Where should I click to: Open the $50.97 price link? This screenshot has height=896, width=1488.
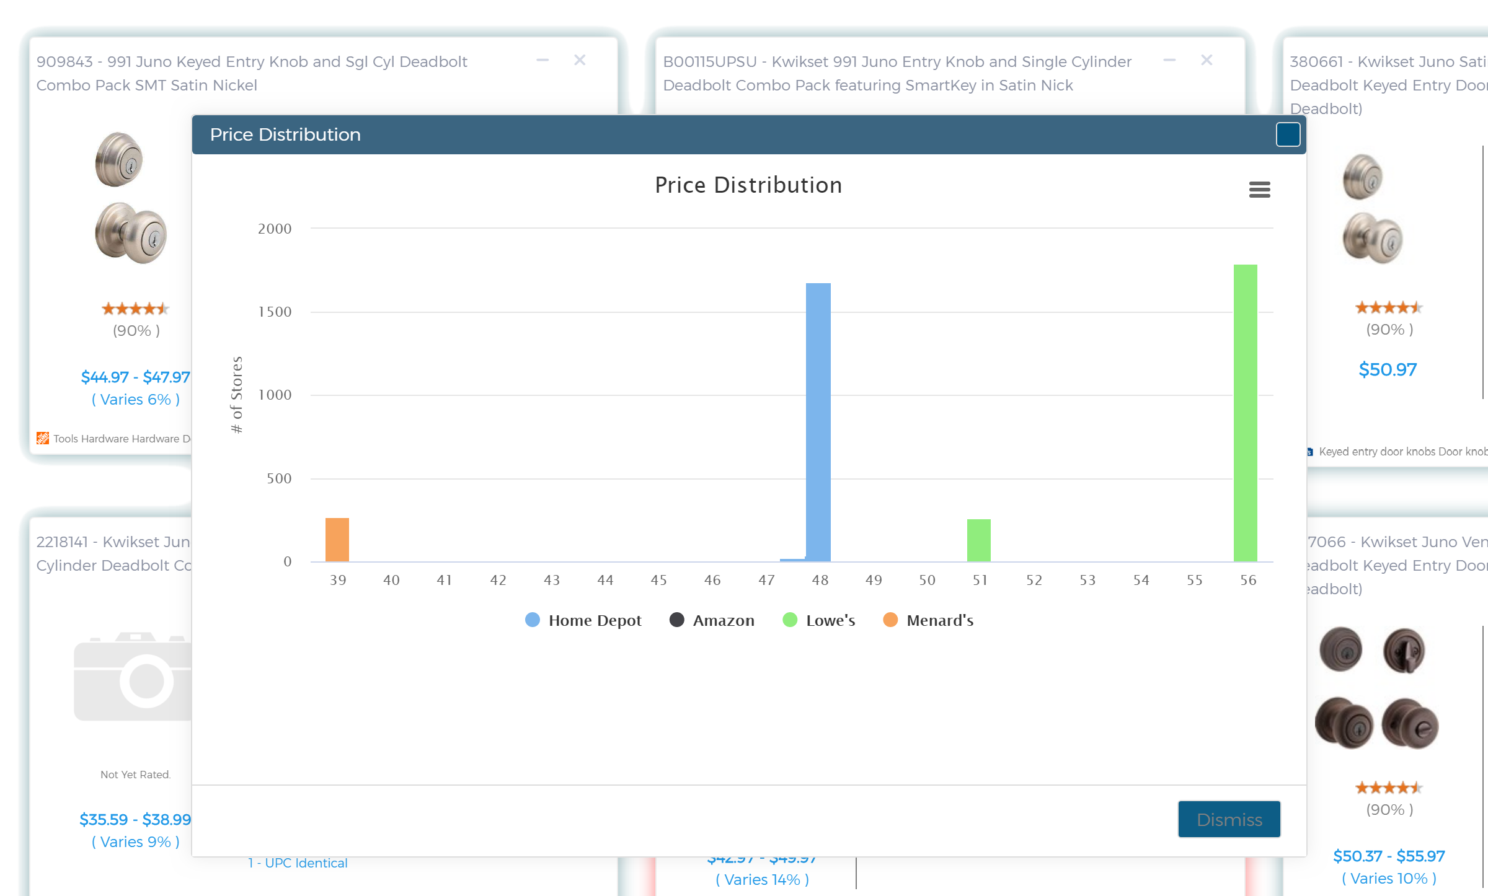[x=1388, y=370]
